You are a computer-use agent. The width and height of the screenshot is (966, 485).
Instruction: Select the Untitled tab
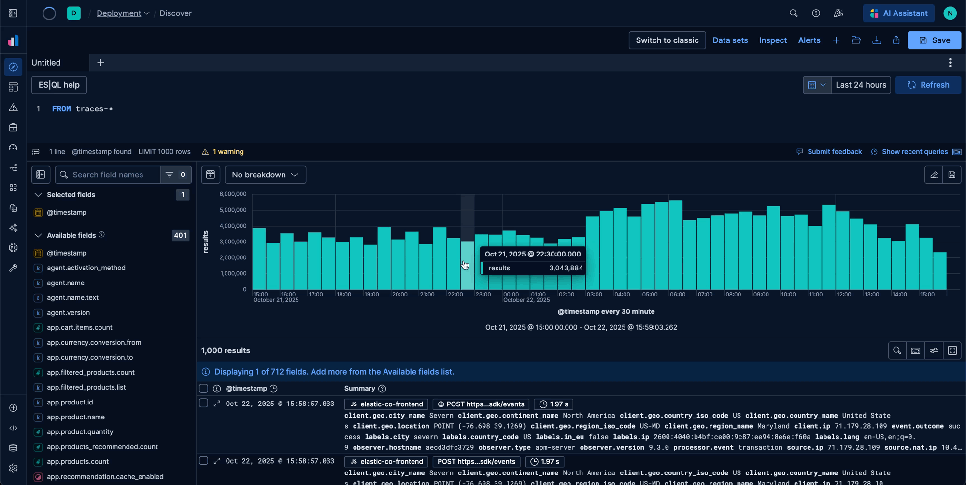(46, 63)
